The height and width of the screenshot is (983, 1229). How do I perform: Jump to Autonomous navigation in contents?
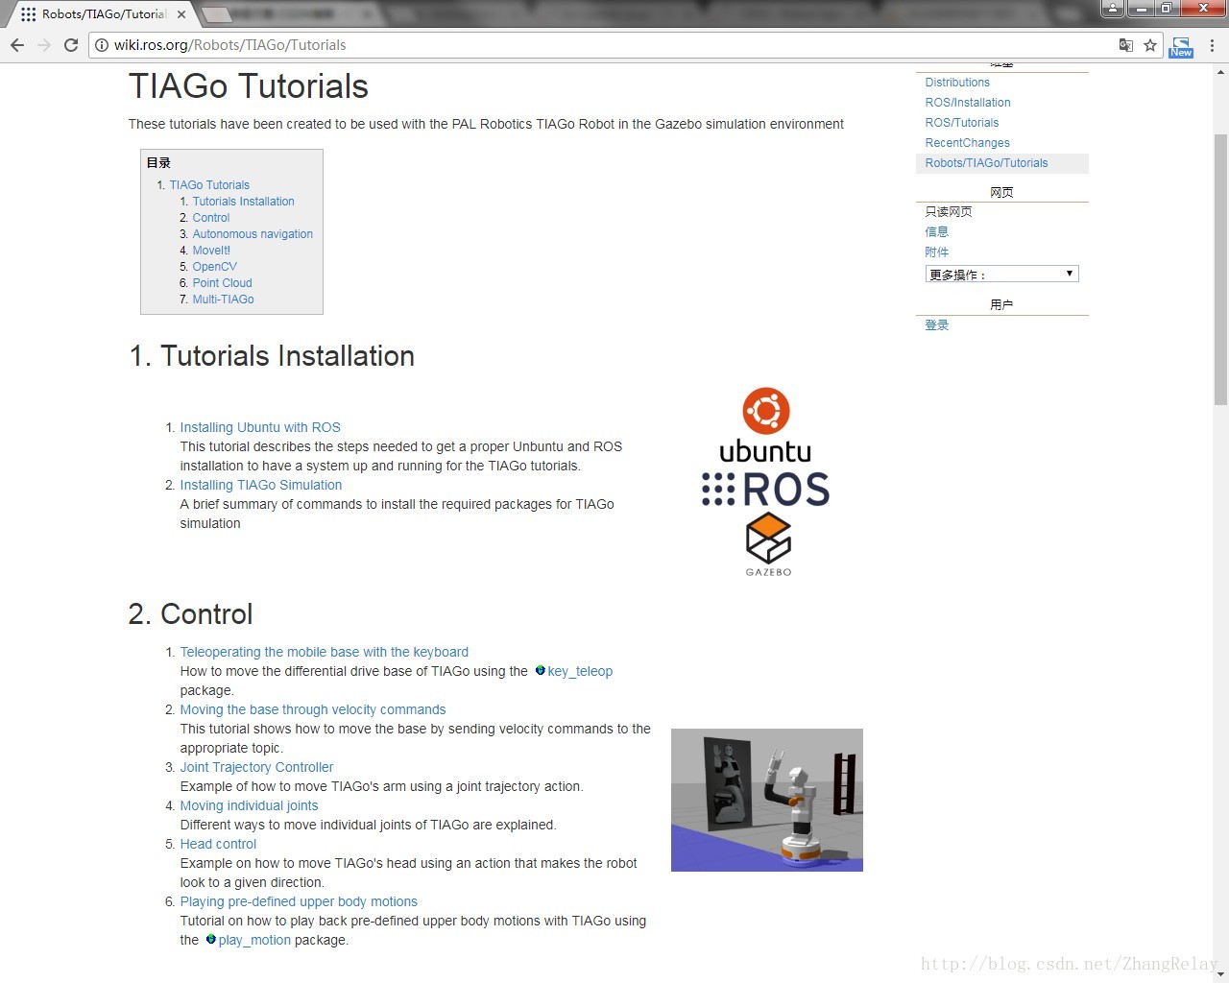[x=253, y=234]
